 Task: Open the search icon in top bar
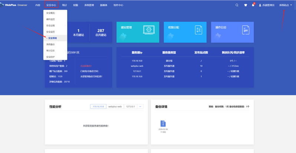point(237,5)
